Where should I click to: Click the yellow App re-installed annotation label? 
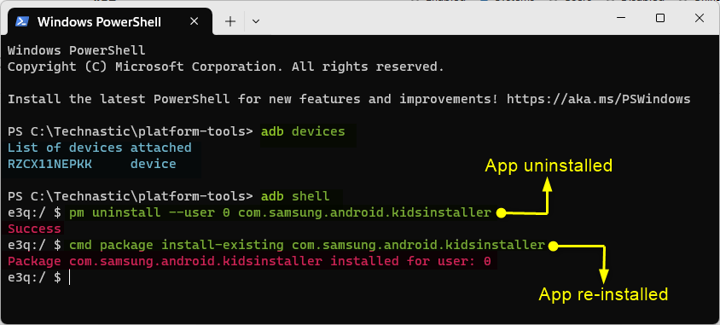coord(603,294)
